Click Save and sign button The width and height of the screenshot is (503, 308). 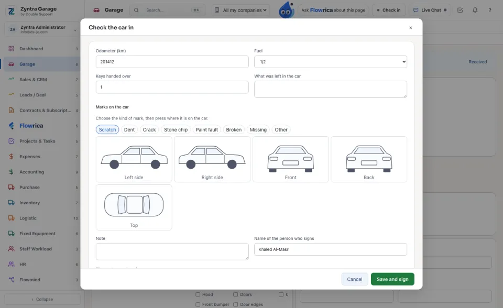click(x=392, y=279)
